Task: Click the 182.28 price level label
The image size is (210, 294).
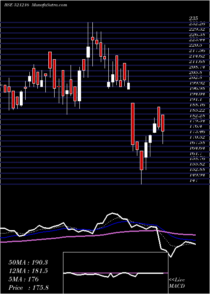Action: point(197,115)
